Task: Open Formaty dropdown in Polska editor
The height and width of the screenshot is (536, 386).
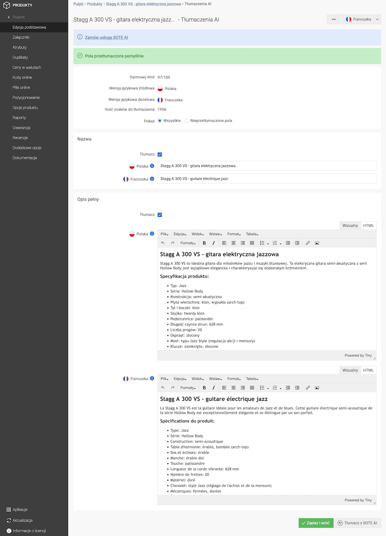Action: click(188, 243)
